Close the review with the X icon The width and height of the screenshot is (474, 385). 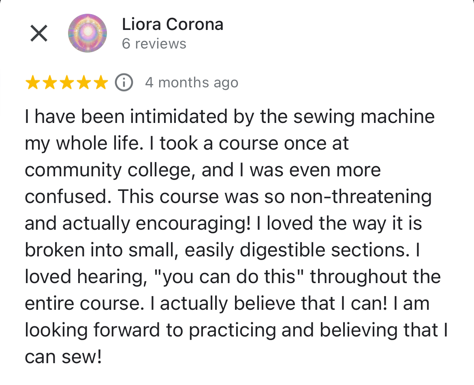click(39, 33)
